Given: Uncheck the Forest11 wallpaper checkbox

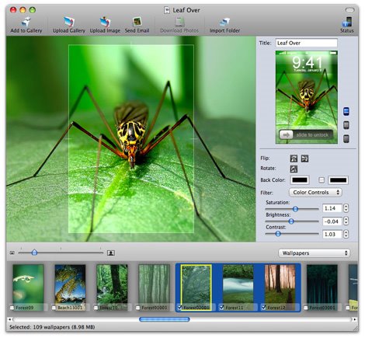Looking at the screenshot, I should [221, 308].
